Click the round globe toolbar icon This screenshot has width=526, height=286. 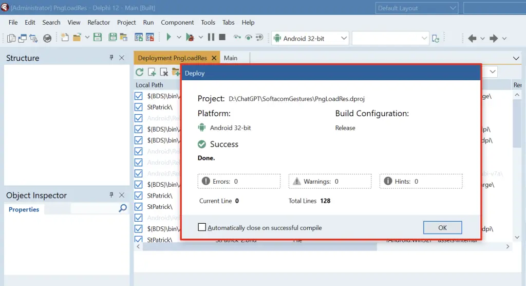pyautogui.click(x=47, y=38)
